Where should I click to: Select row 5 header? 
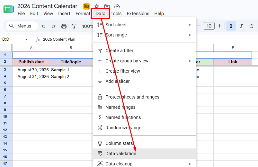pyautogui.click(x=5, y=83)
